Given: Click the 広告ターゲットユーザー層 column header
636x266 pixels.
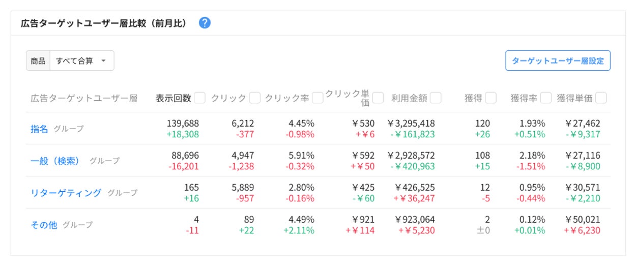Looking at the screenshot, I should 84,98.
